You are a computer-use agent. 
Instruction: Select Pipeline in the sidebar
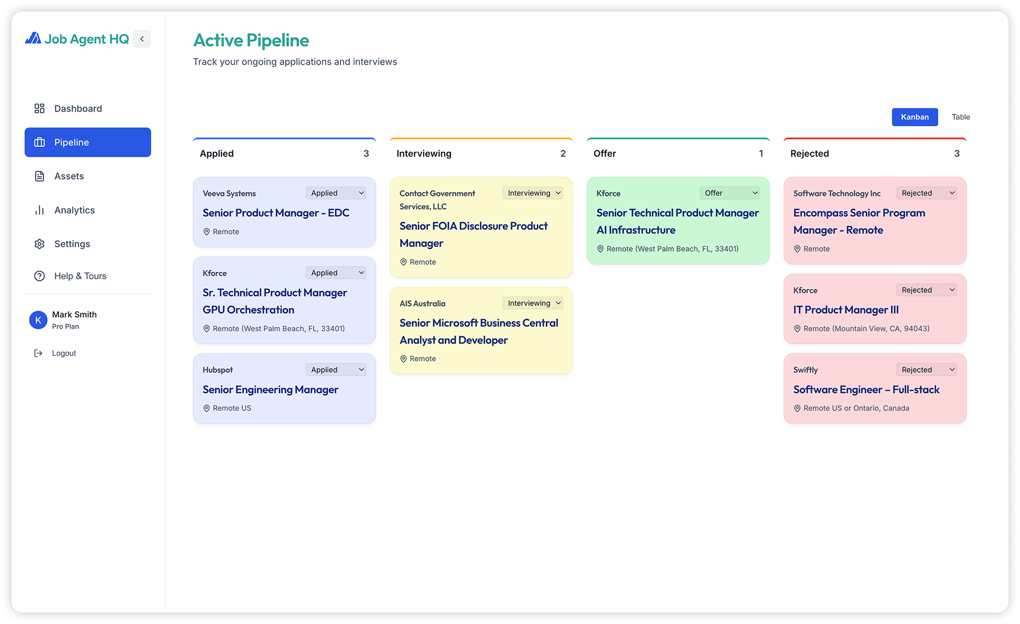[x=88, y=142]
